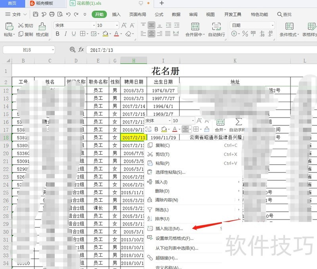This screenshot has height=269, width=317.
Task: Open number format dropdown 日期
Action: [273, 25]
